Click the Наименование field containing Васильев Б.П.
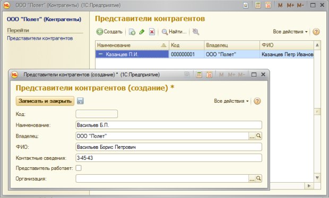The width and height of the screenshot is (329, 198). (x=169, y=125)
